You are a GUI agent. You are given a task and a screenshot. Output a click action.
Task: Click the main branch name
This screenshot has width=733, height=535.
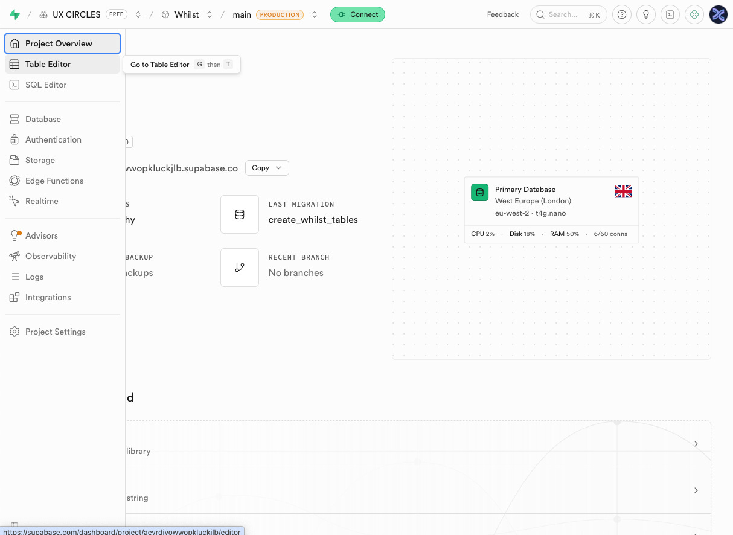tap(242, 14)
